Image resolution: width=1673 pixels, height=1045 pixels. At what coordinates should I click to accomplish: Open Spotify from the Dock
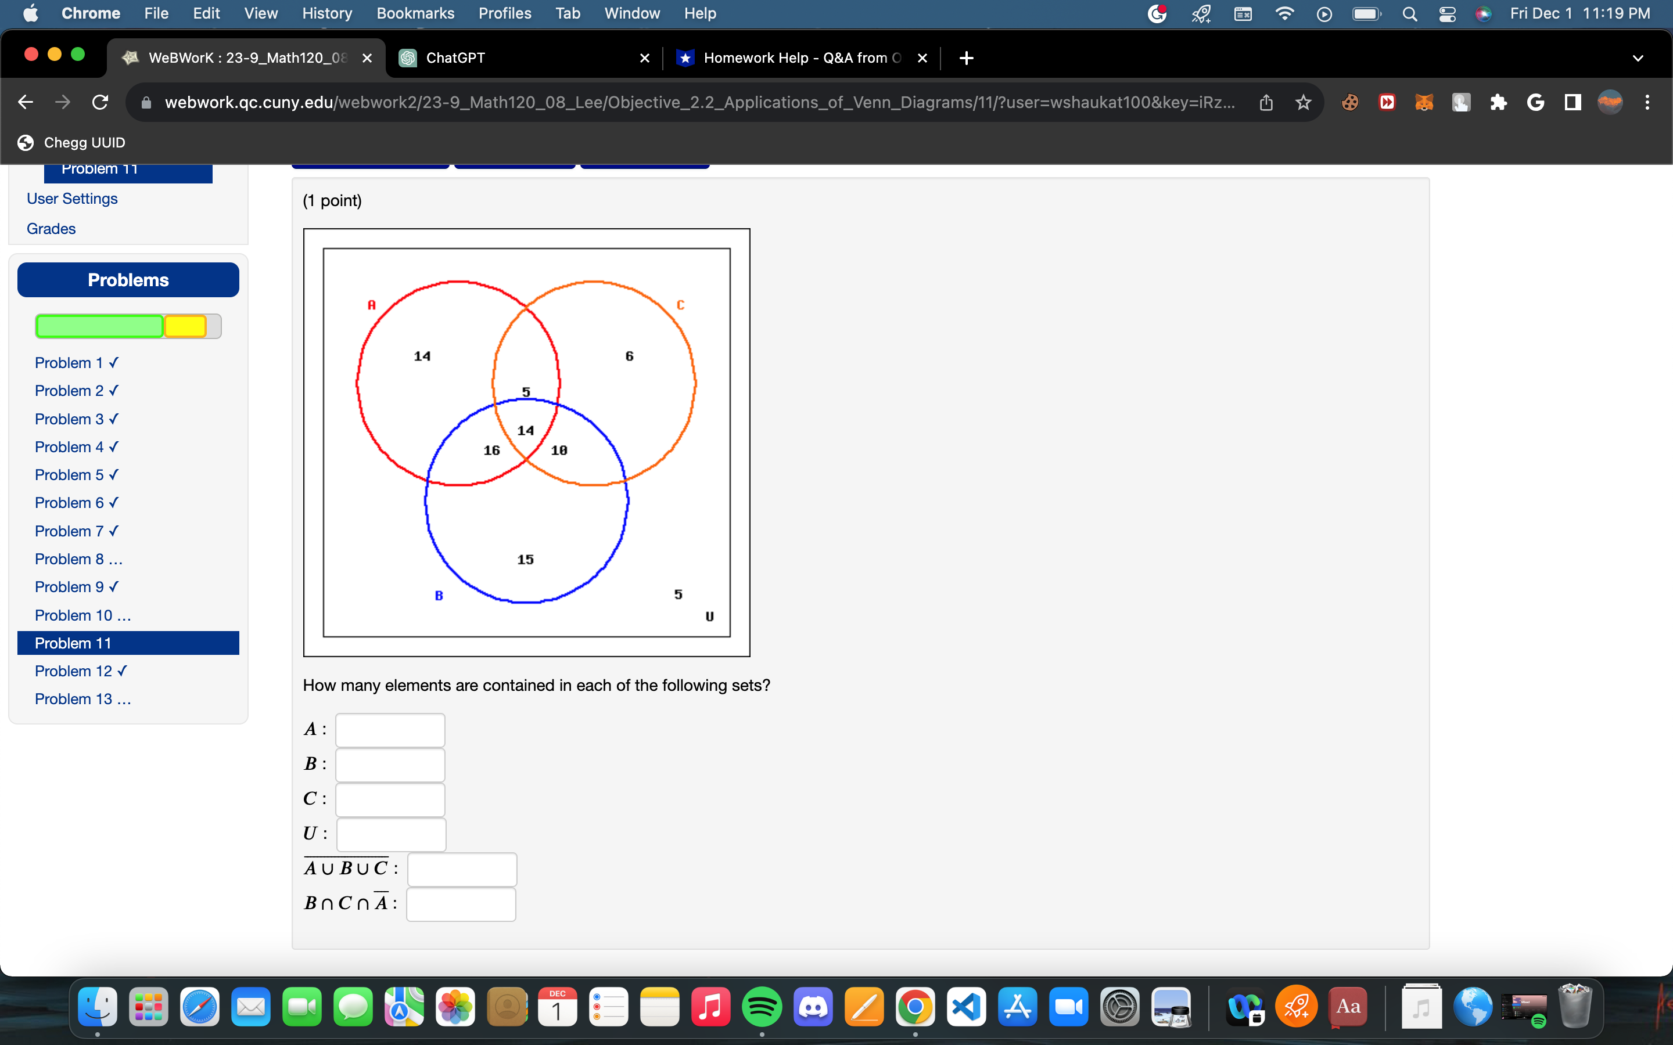[763, 1006]
